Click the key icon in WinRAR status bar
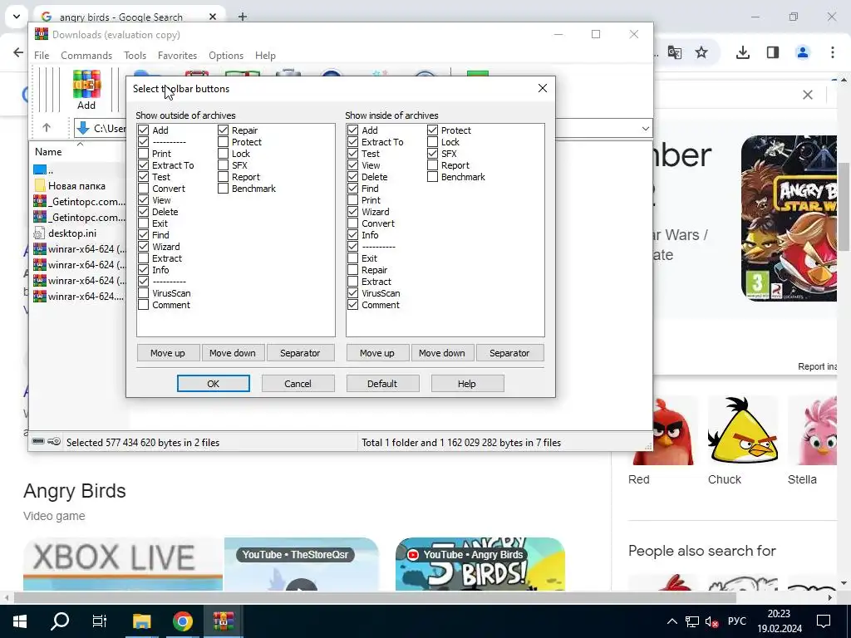The image size is (851, 638). tap(54, 442)
